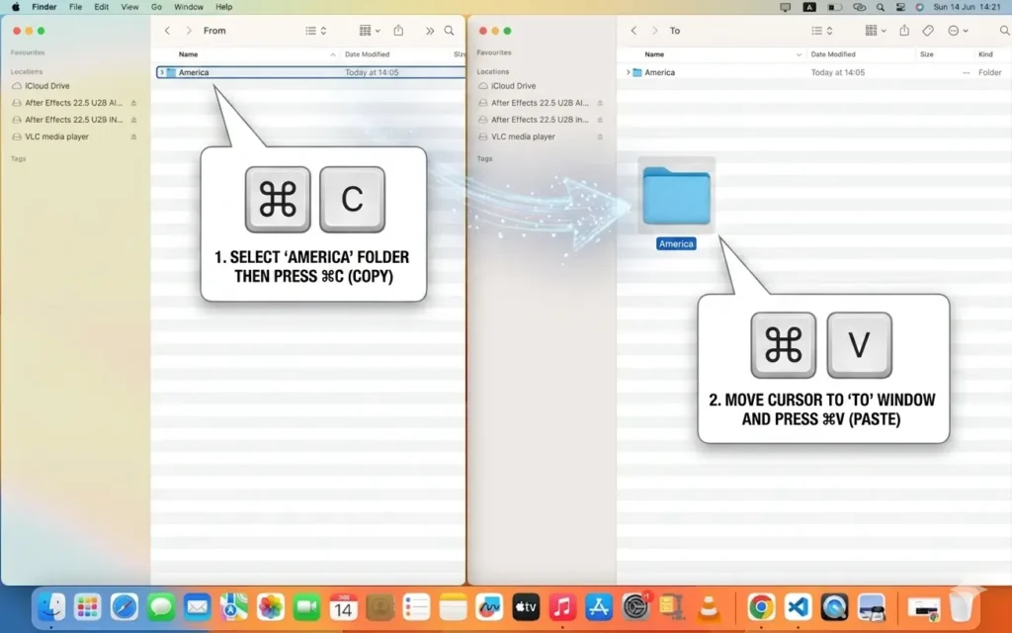
Task: Open screen mirroring menu bar icon
Action: click(786, 7)
